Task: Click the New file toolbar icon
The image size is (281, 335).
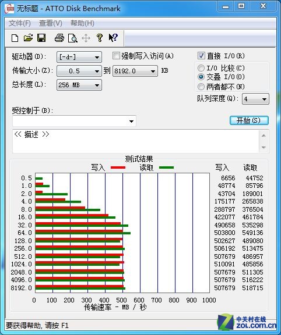Action: point(15,38)
